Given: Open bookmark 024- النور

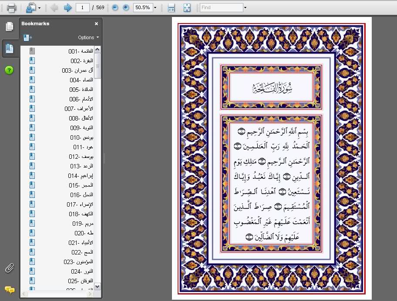Looking at the screenshot, I should coord(82,271).
